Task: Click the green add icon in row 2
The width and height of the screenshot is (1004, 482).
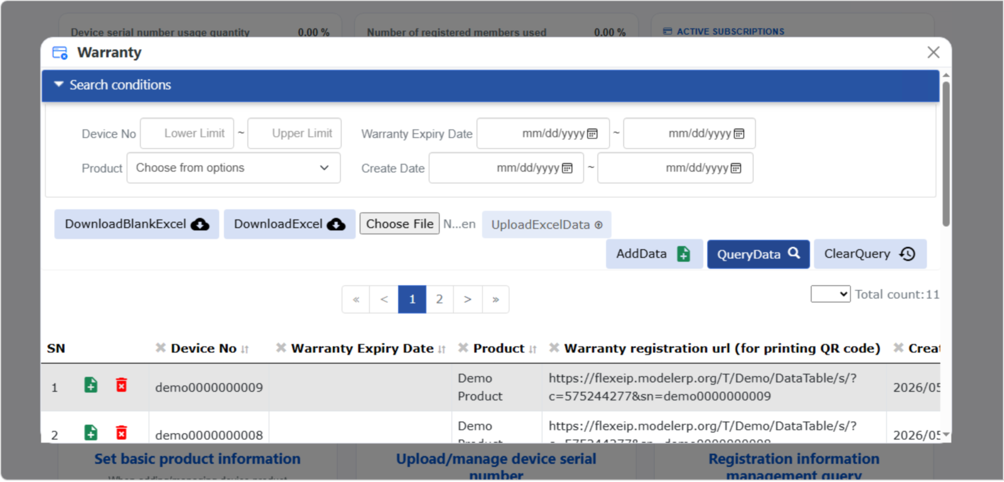Action: coord(91,432)
